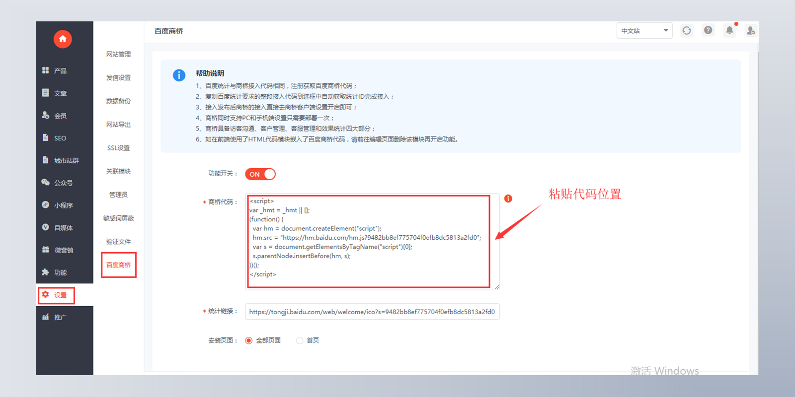
Task: Grab the code textarea resize handle
Action: point(496,286)
